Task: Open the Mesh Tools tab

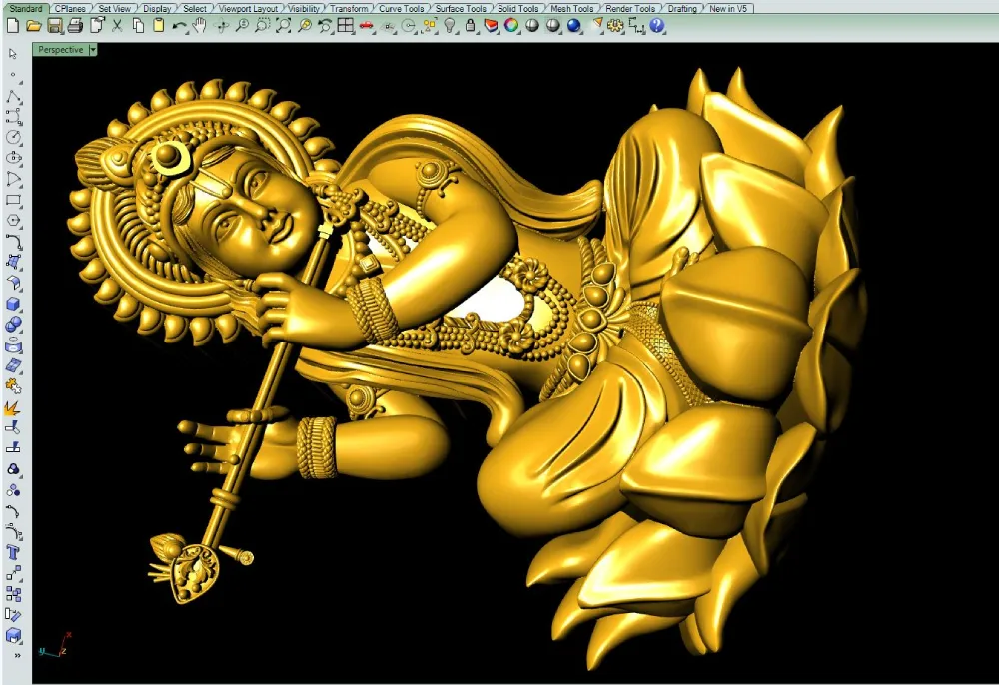Action: tap(572, 9)
